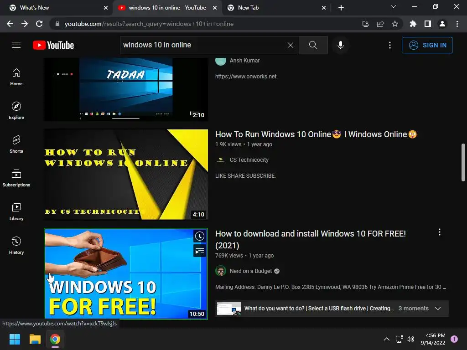Open volume control in system tray
467x350 pixels.
coord(410,339)
